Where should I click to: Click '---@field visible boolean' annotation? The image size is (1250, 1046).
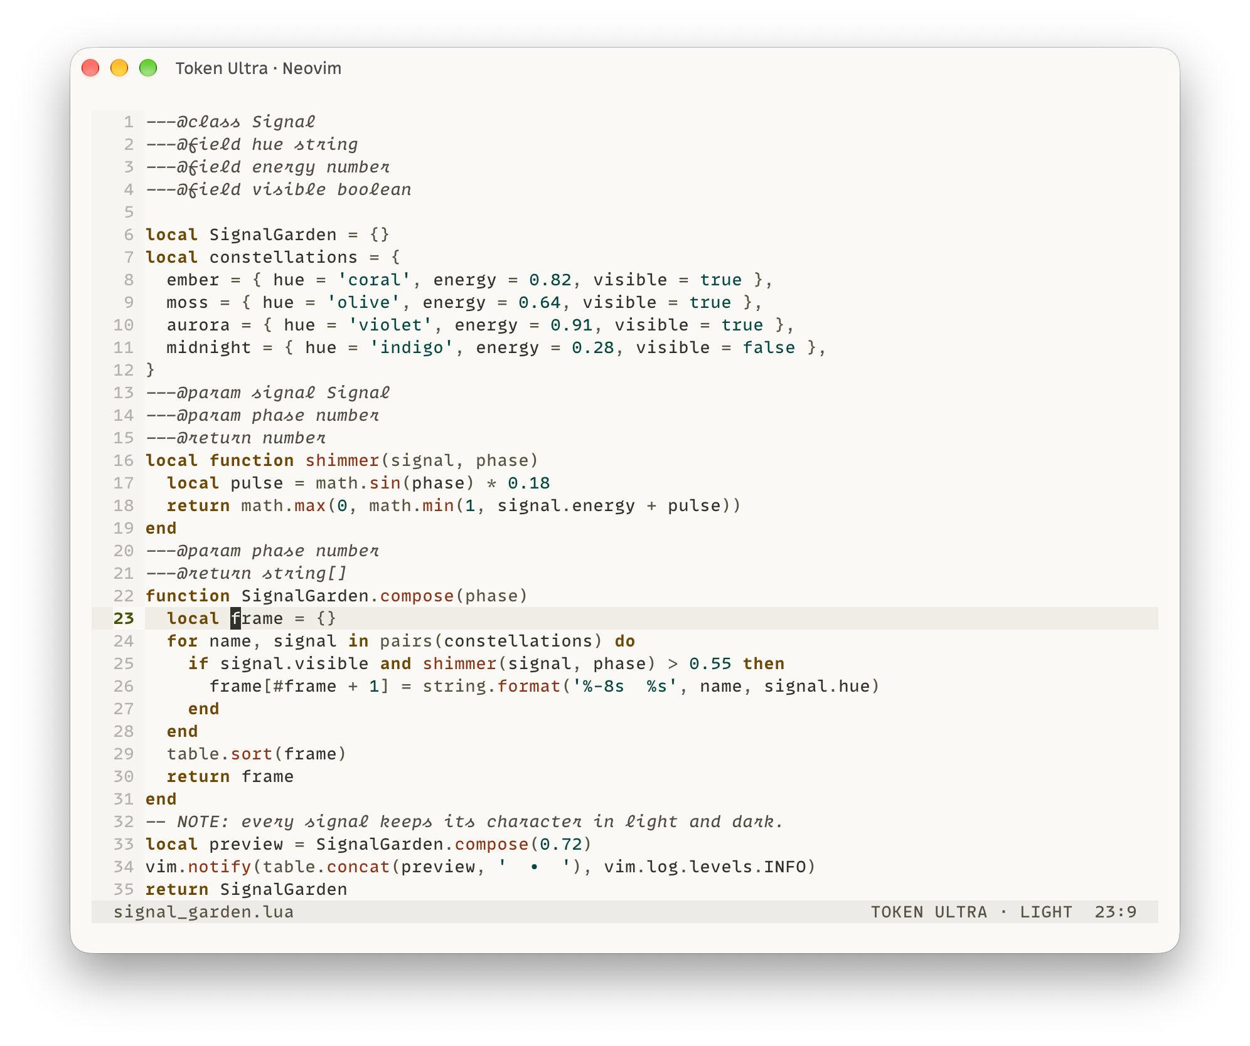pos(279,189)
